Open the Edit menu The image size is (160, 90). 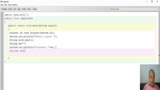pyautogui.click(x=6, y=5)
